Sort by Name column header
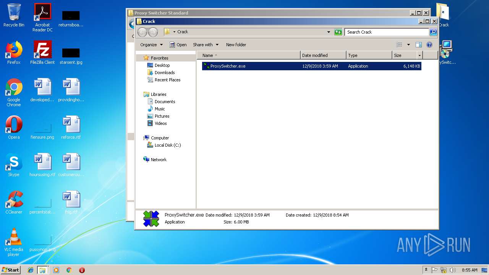 [x=249, y=55]
